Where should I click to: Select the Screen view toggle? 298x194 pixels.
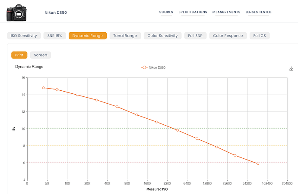[41, 55]
